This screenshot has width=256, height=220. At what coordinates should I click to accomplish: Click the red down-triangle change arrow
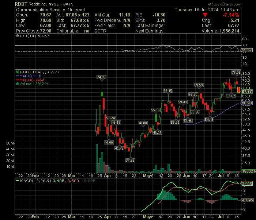(x=205, y=15)
